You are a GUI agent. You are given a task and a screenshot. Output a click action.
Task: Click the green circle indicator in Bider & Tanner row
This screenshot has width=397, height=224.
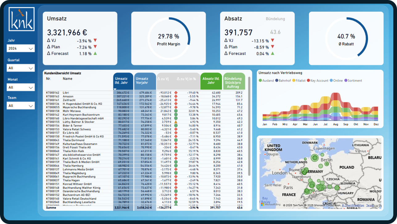[x=176, y=126]
